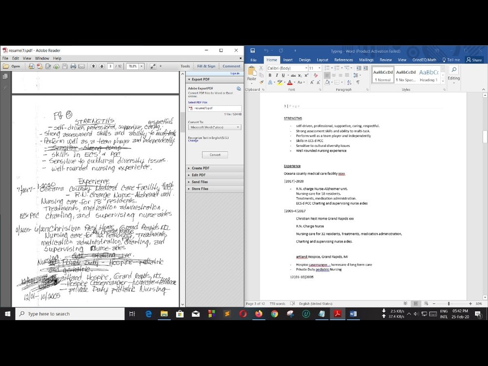488x366 pixels.
Task: Open the Edit menu in Adobe Reader
Action: coord(16,58)
